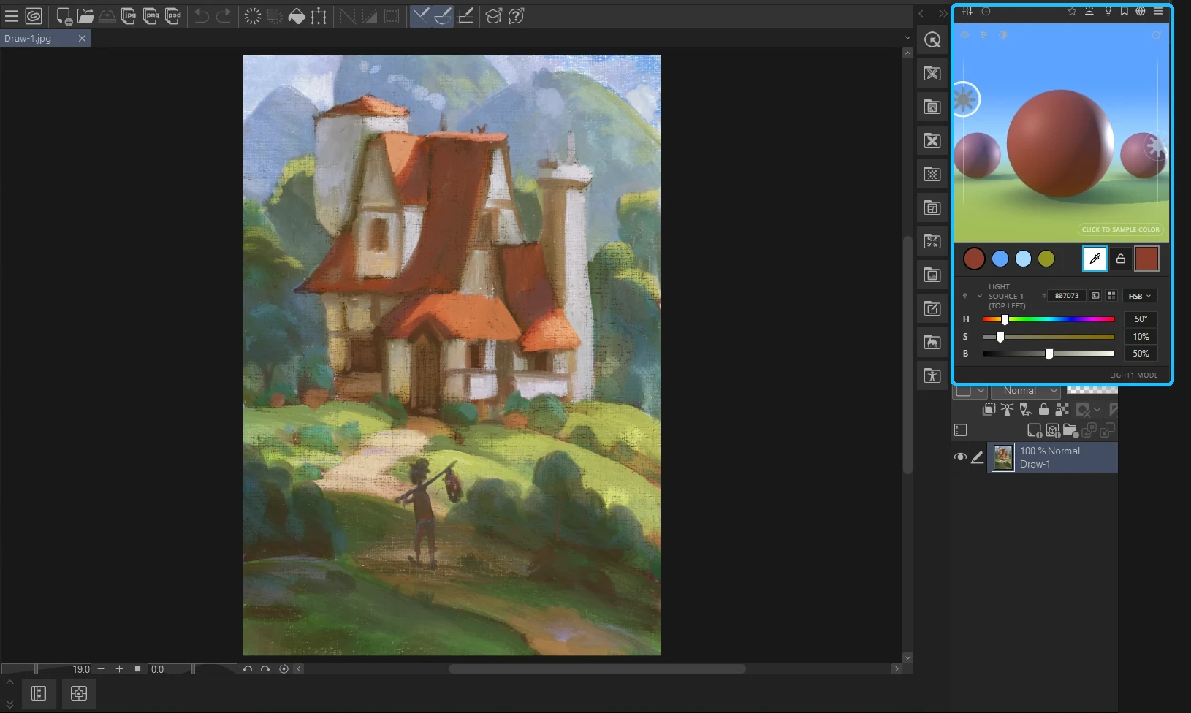This screenshot has width=1191, height=713.
Task: Click the lock layer padlock icon
Action: click(x=1043, y=410)
